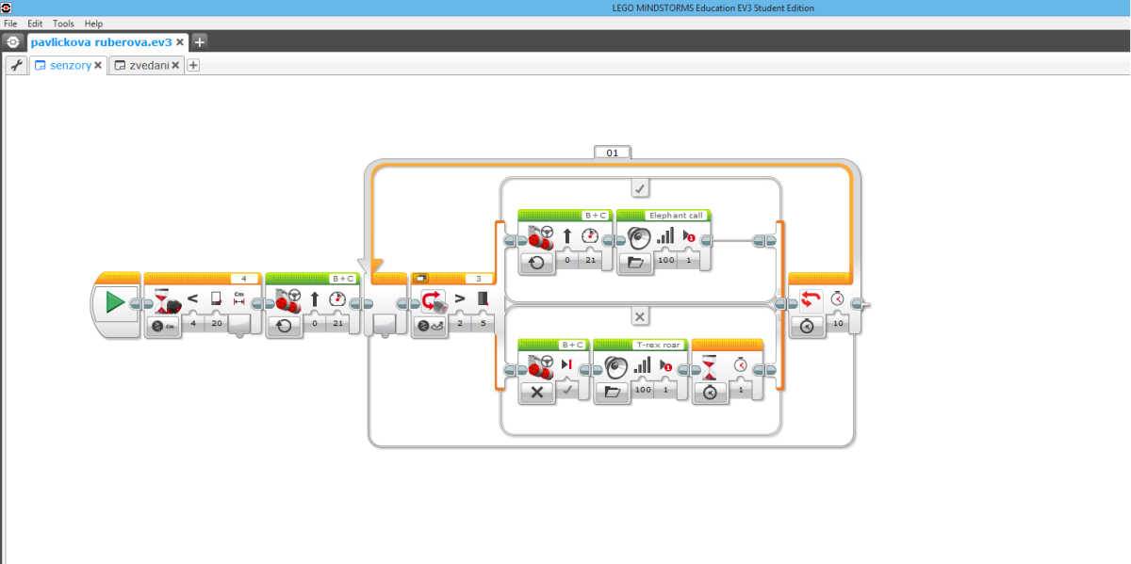
Task: Open Loop end time mode selector
Action: click(x=809, y=326)
